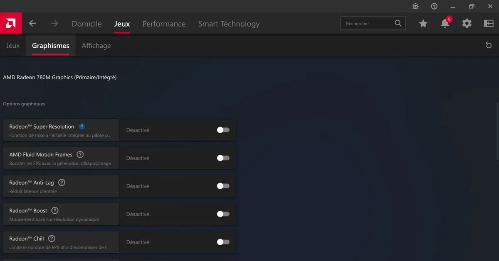
Task: Click 'Réduit latence d'entrée' description
Action: click(x=33, y=192)
